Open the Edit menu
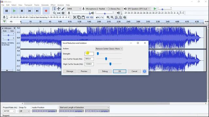This screenshot has width=209, height=117. pyautogui.click(x=8, y=5)
